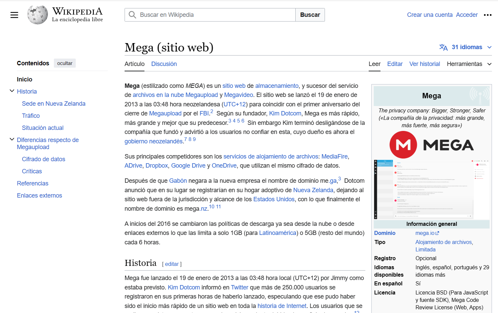Screen dimensions: 498x313
Task: Select the Artículo tab
Action: pyautogui.click(x=134, y=64)
